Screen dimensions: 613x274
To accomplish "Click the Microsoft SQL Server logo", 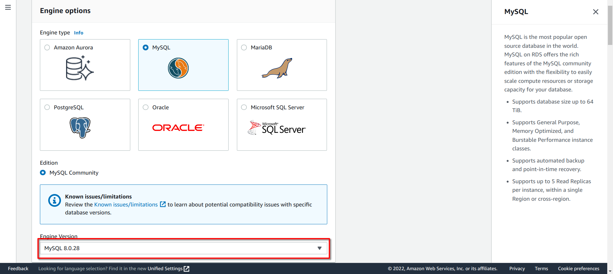I will (x=277, y=128).
